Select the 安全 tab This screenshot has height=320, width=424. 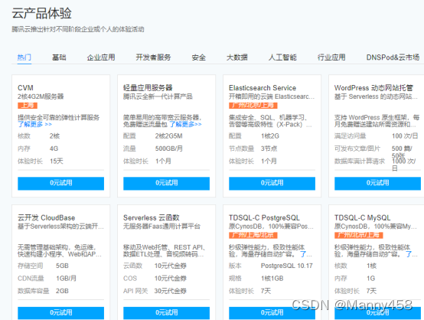(199, 57)
